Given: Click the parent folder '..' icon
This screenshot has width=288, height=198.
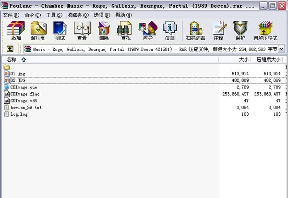Looking at the screenshot, I should click(7, 67).
